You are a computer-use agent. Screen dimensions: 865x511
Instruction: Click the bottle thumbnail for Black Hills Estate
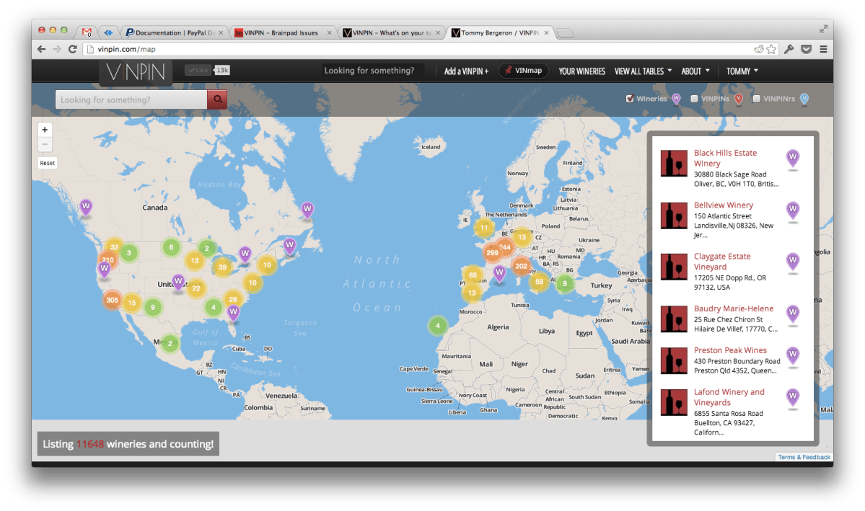674,163
